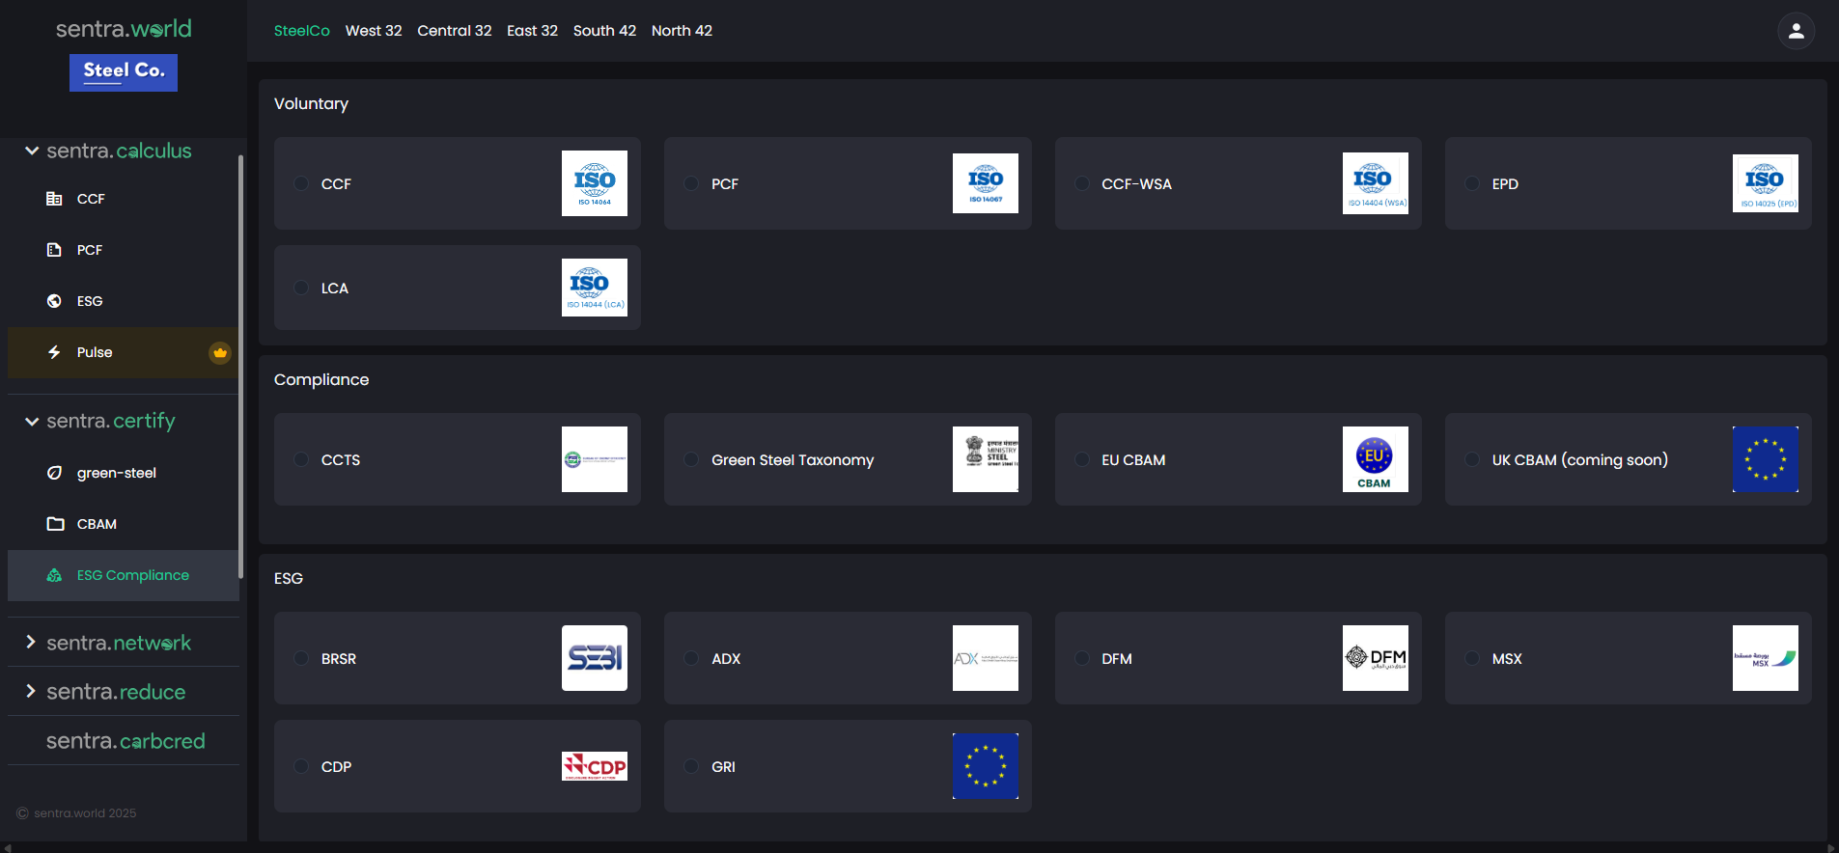This screenshot has width=1839, height=853.
Task: Click the 'Compliance' section heading
Action: [x=321, y=380]
